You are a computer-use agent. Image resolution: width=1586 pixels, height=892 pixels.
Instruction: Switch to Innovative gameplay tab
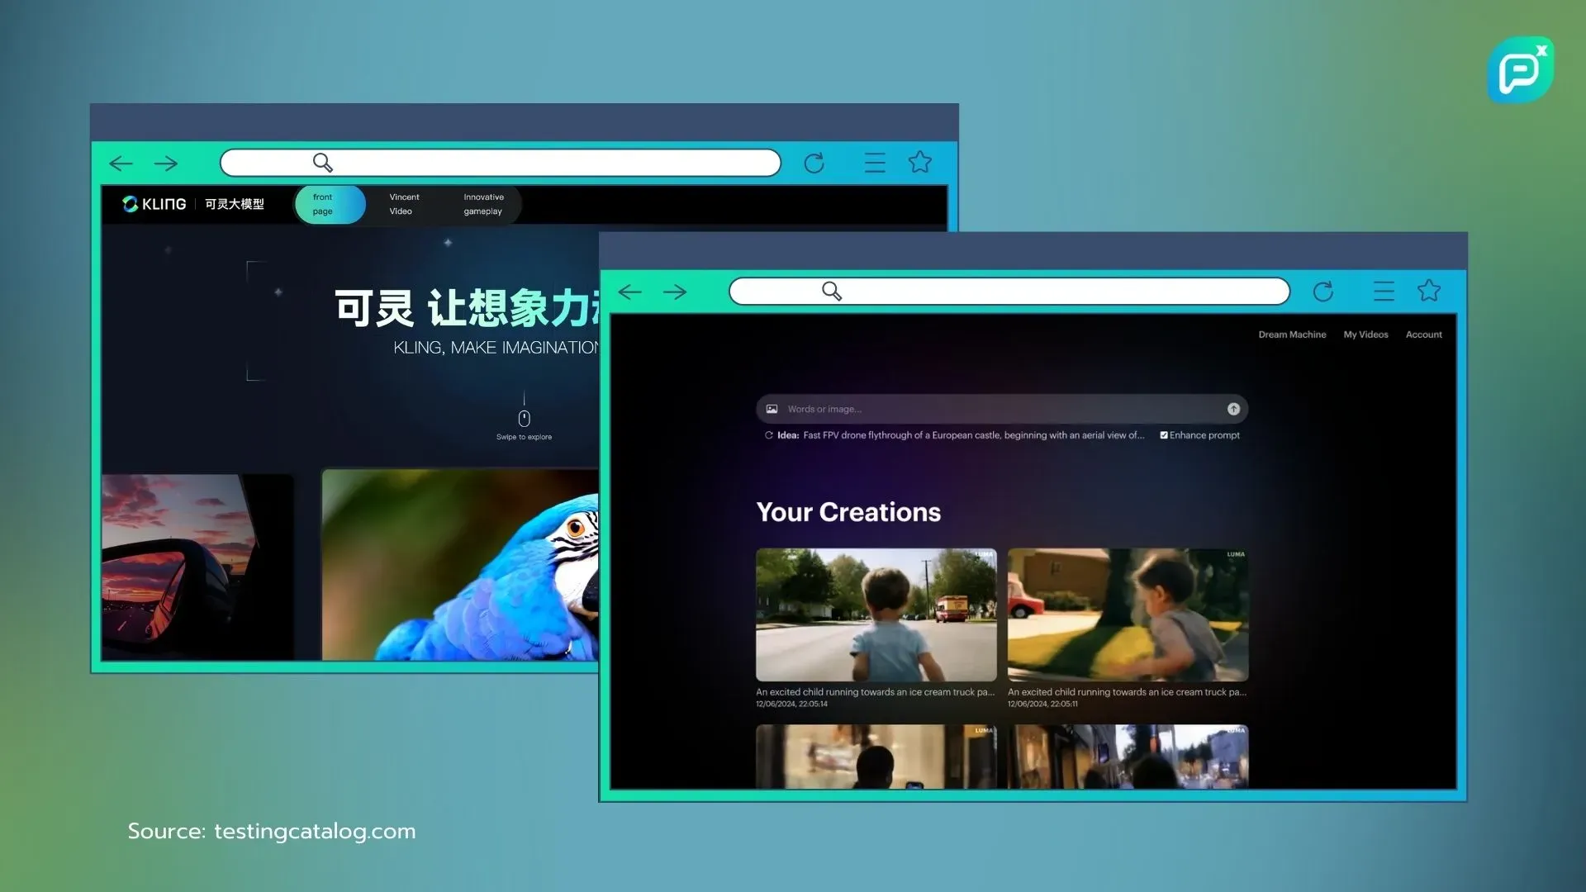(x=483, y=204)
